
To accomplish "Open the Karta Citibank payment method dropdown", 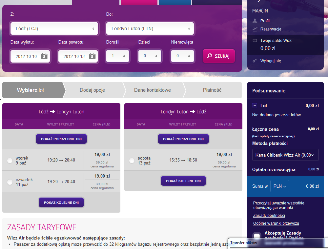I will [285, 155].
